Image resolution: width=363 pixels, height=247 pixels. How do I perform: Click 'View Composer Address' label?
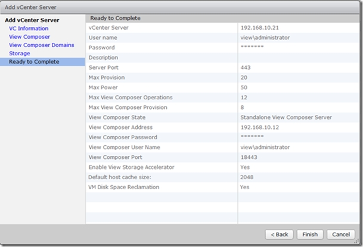click(x=120, y=127)
